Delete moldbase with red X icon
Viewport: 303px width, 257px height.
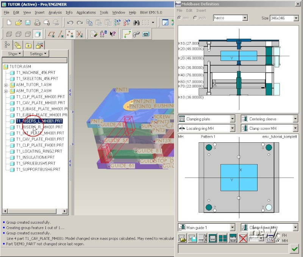pyautogui.click(x=243, y=238)
